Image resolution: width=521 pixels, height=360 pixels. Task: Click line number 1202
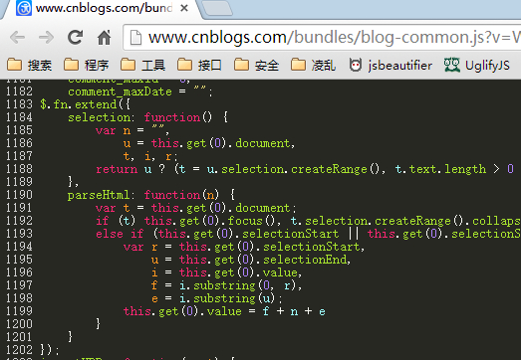(x=19, y=350)
